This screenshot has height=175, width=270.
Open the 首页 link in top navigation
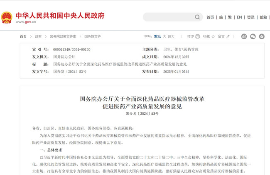(210, 17)
